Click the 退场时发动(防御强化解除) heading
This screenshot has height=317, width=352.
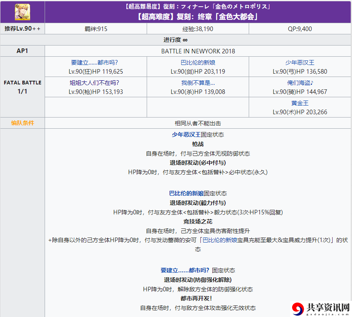pos(198,280)
